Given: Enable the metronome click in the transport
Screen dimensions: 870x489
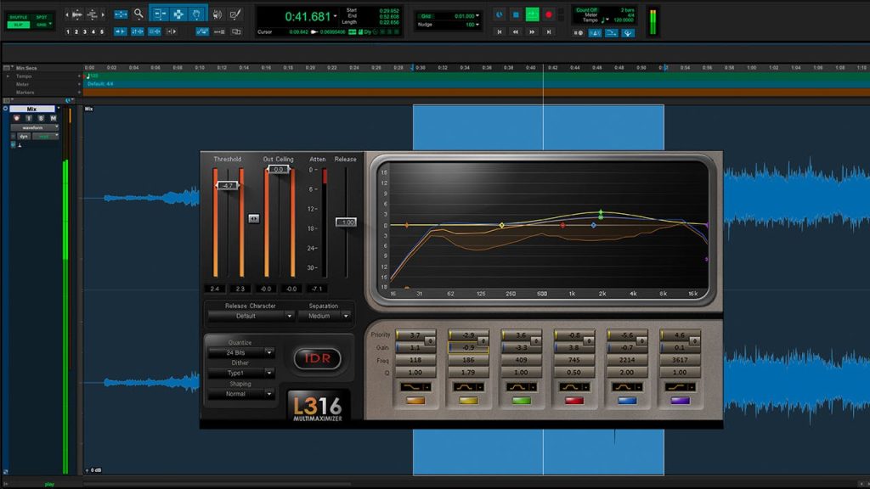Looking at the screenshot, I should [594, 32].
